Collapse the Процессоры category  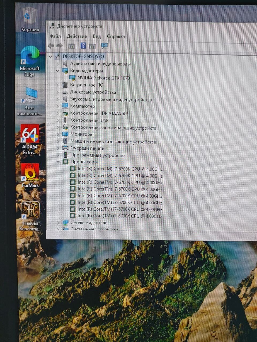click(x=58, y=162)
